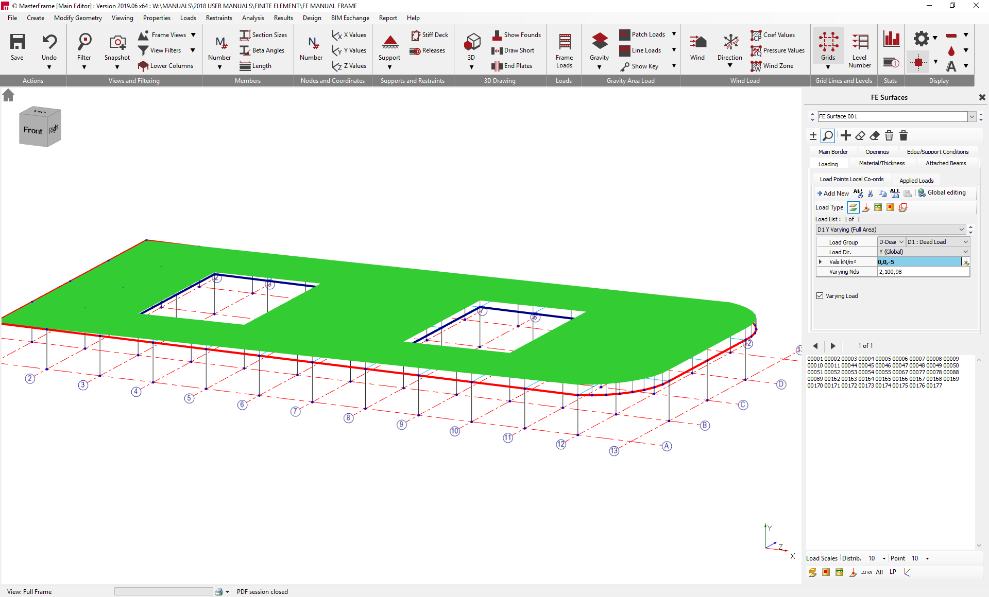Open the BIM Exchange menu
This screenshot has width=989, height=597.
click(x=350, y=18)
